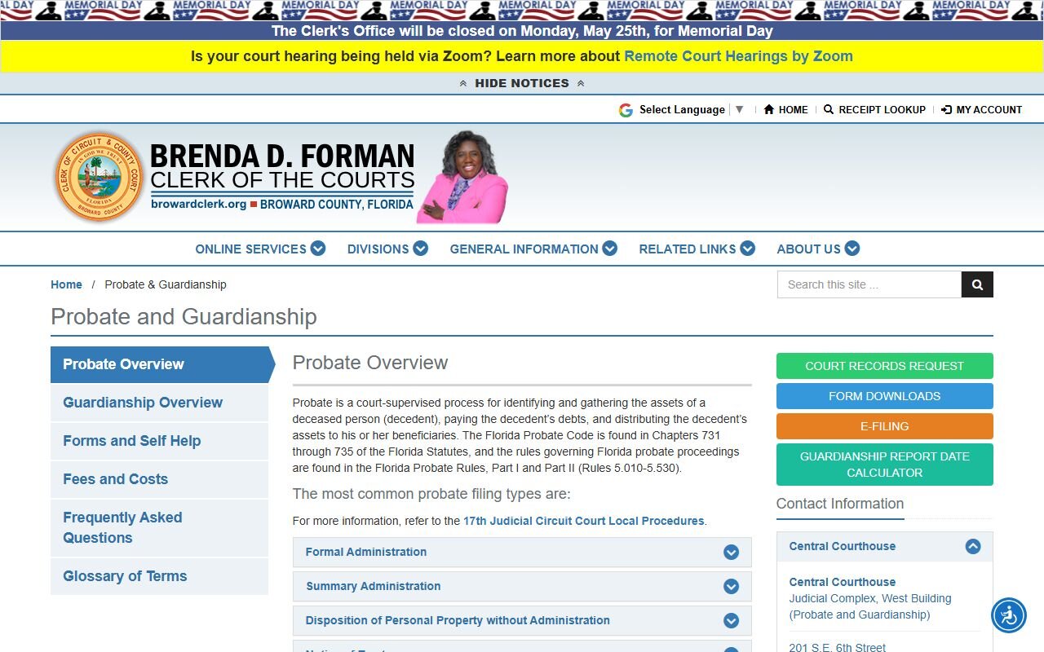Hide the notices banner

point(522,83)
